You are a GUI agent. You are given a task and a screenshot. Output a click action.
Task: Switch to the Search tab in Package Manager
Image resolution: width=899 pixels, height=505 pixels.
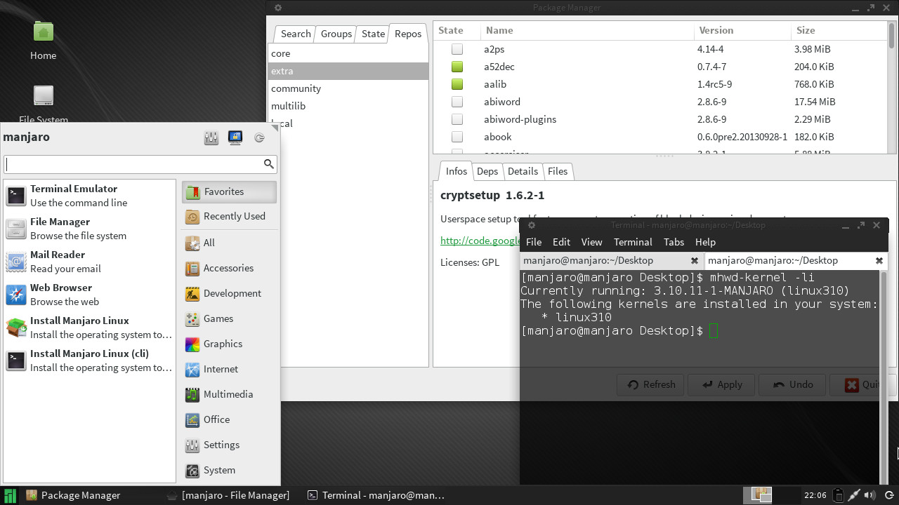pyautogui.click(x=296, y=34)
